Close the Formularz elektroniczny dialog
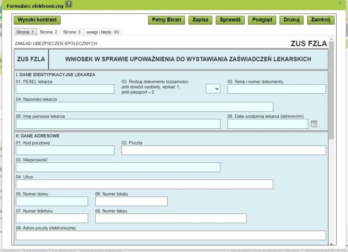The image size is (348, 252). click(340, 3)
